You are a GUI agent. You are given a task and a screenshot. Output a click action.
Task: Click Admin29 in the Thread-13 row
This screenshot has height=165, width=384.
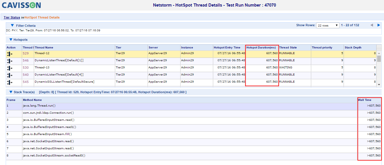coord(187,68)
